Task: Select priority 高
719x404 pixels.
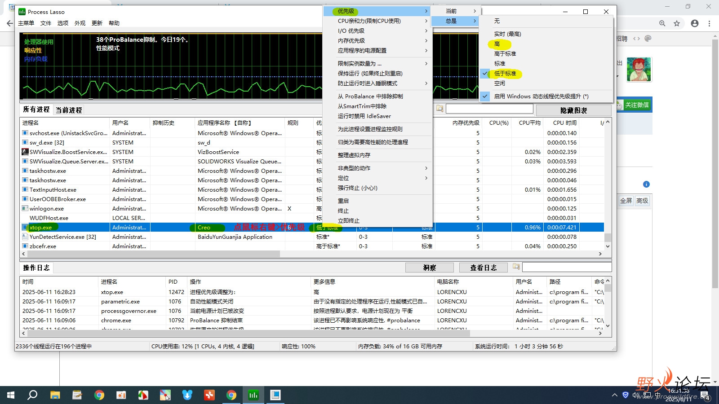Action: coord(546,44)
